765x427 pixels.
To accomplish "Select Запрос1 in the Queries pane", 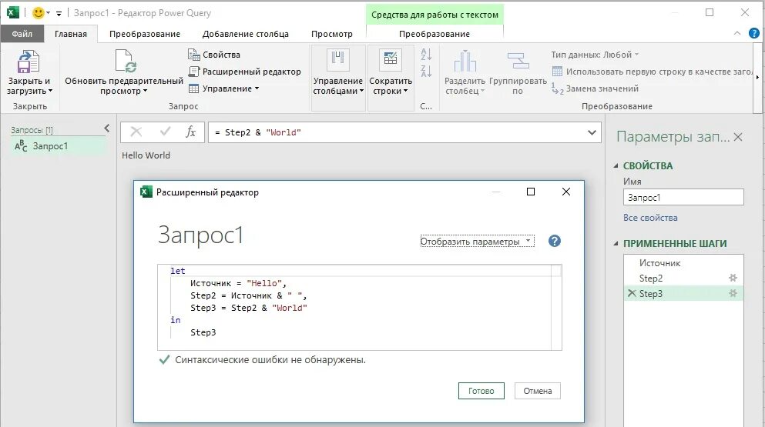I will pyautogui.click(x=58, y=145).
